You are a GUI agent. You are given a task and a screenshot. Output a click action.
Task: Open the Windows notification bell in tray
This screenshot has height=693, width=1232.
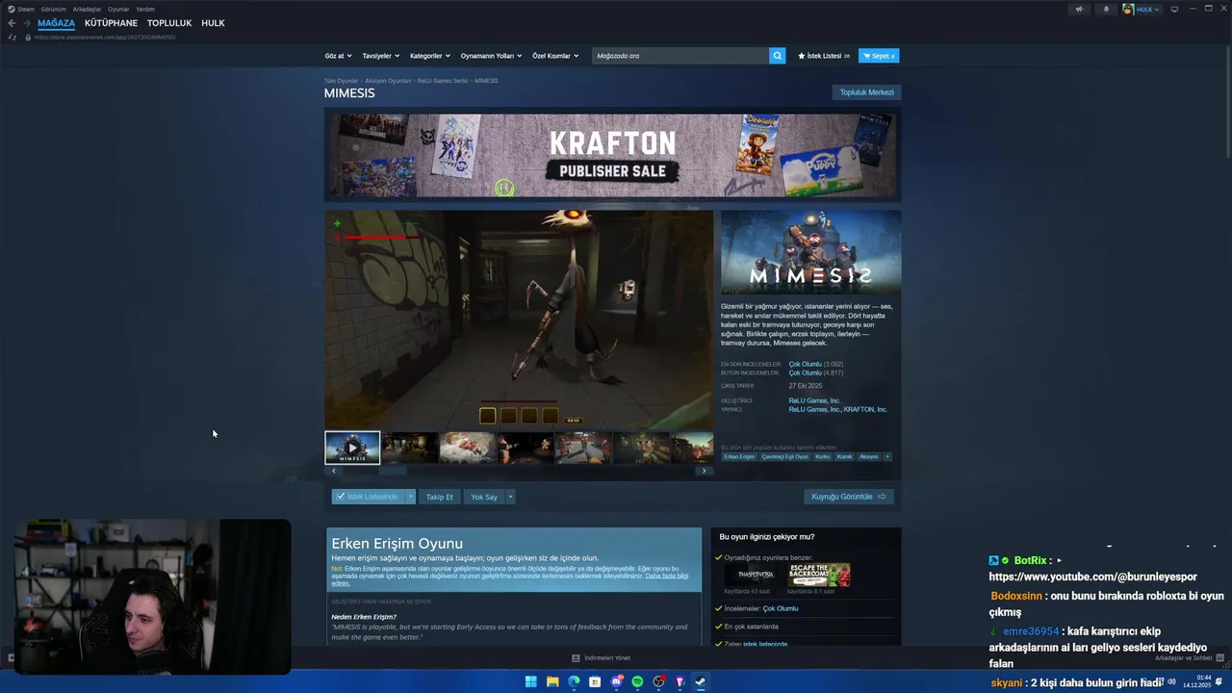tap(1219, 681)
